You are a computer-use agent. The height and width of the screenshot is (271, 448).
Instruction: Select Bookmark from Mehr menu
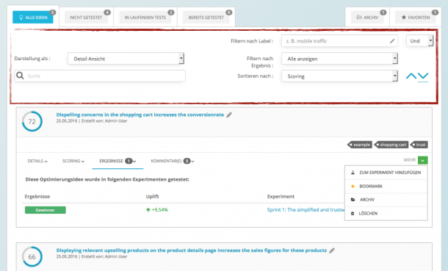386,187
